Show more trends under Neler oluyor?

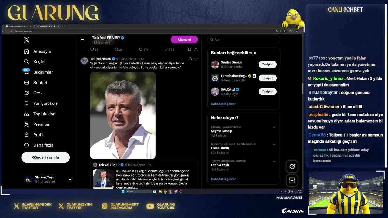(x=223, y=179)
